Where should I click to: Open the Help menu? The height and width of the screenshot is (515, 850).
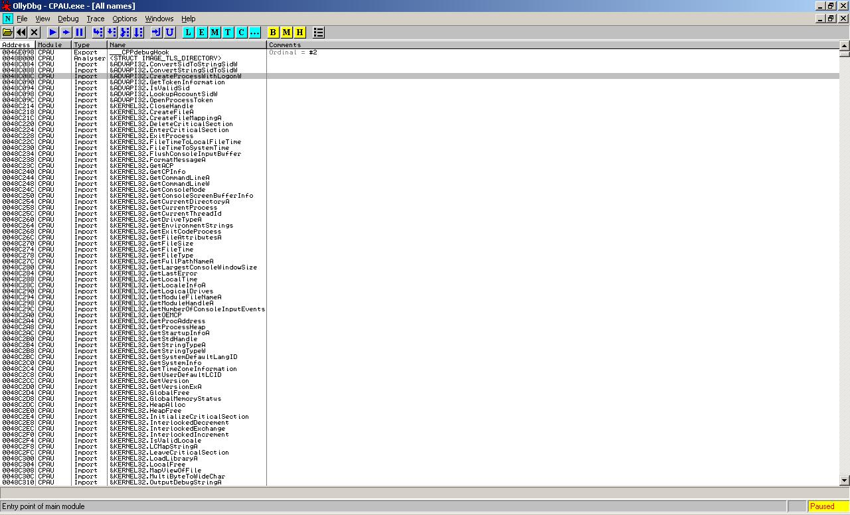point(188,19)
